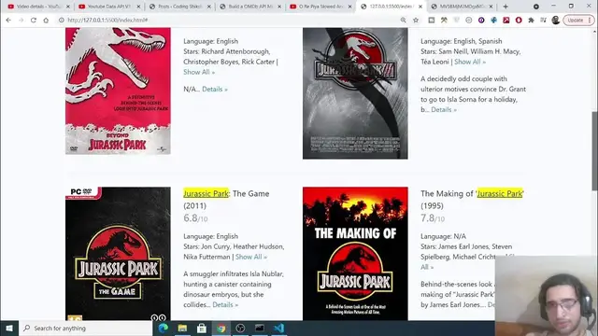Click The Making Of Jurassic Park poster
The width and height of the screenshot is (598, 336).
tap(355, 253)
